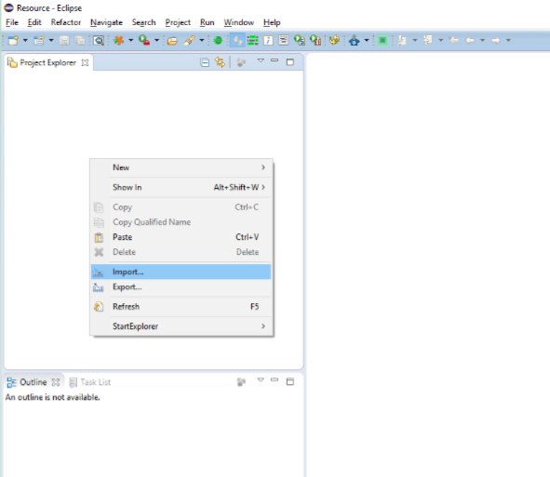This screenshot has height=477, width=550.
Task: Open the Forward history dropdown arrow
Action: point(508,41)
